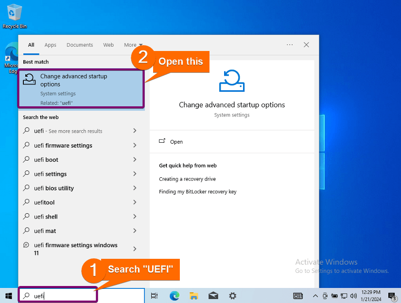The image size is (401, 303).
Task: Close the search panel with X
Action: pos(306,45)
